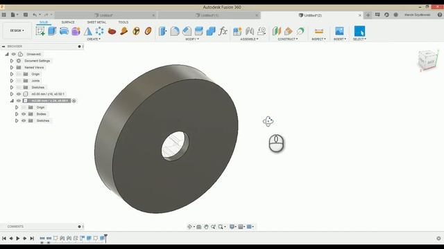Open the INSPECT dropdown menu

(x=318, y=39)
